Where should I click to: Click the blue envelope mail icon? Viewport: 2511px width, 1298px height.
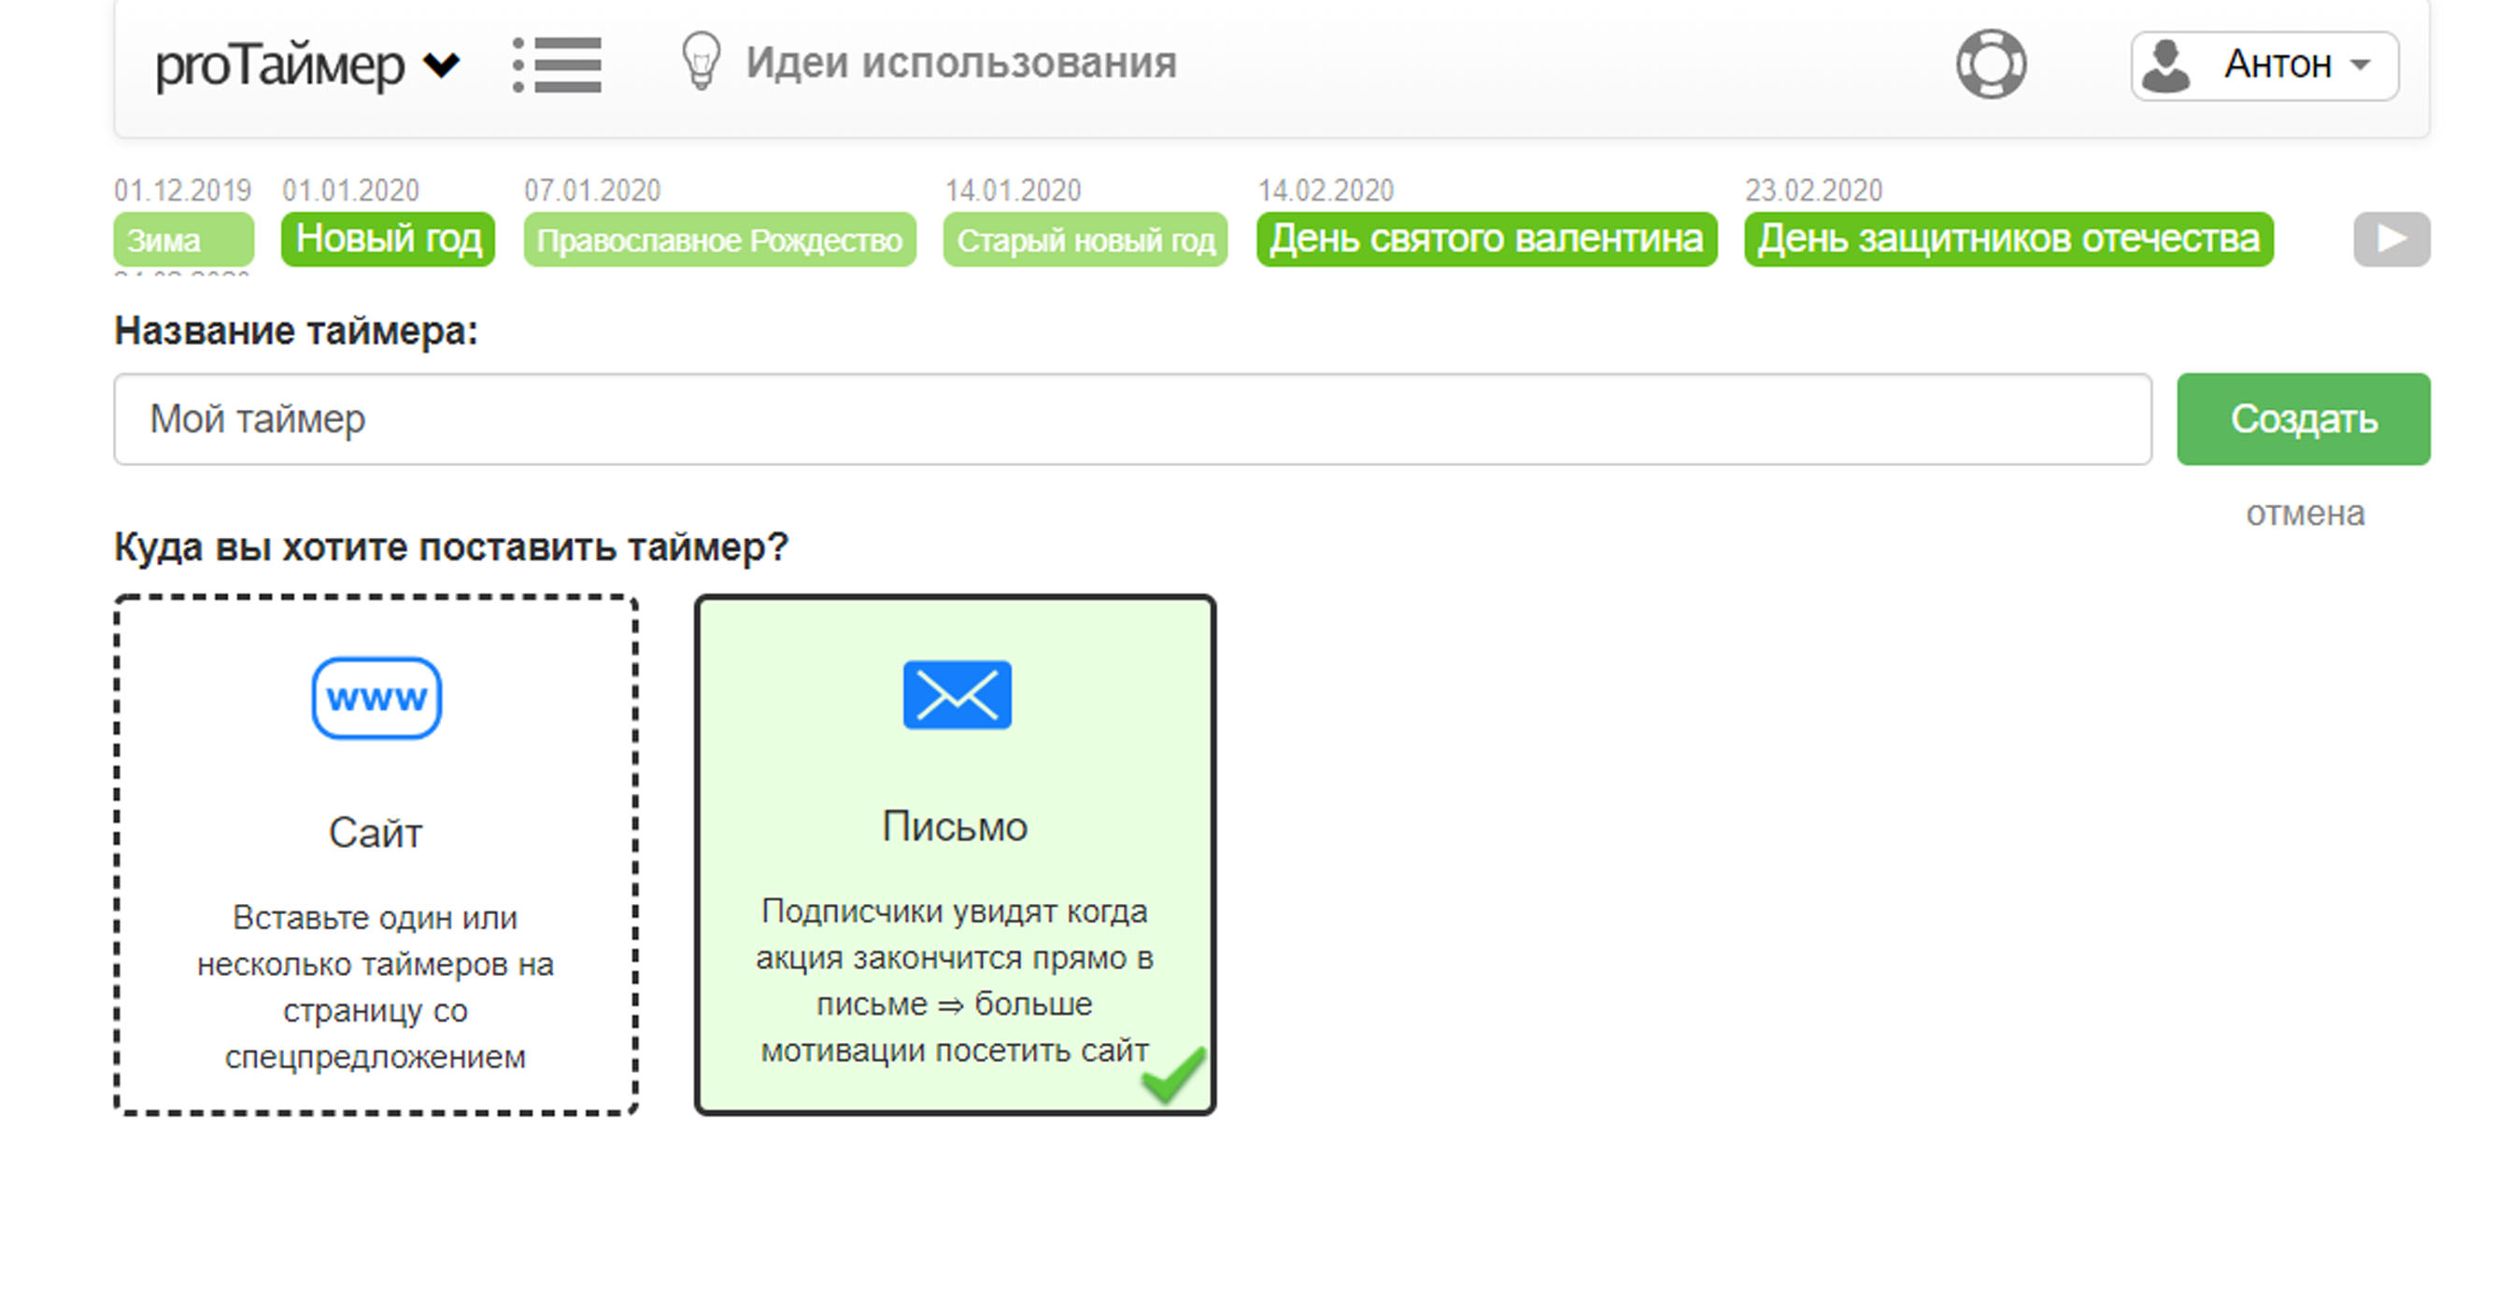tap(957, 695)
